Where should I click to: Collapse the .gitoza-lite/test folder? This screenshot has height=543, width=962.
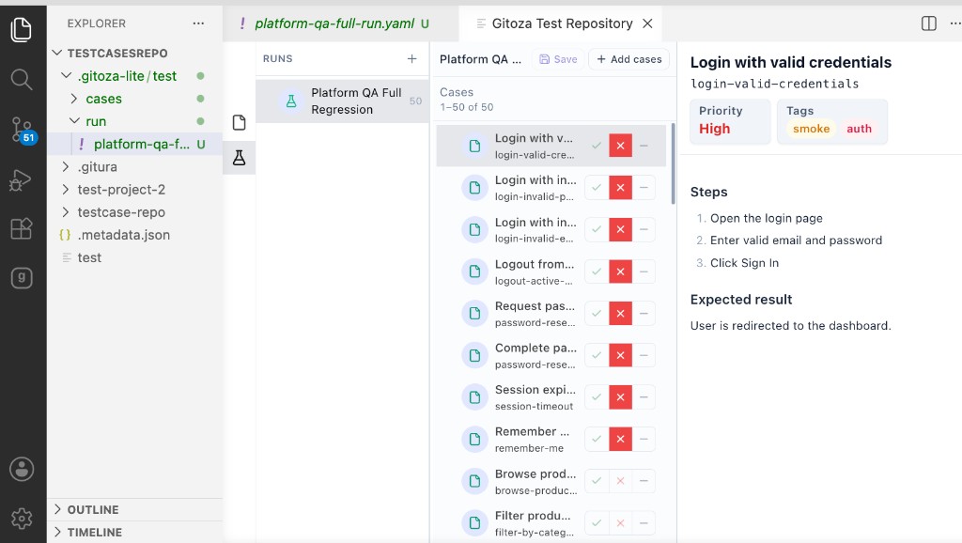click(67, 75)
